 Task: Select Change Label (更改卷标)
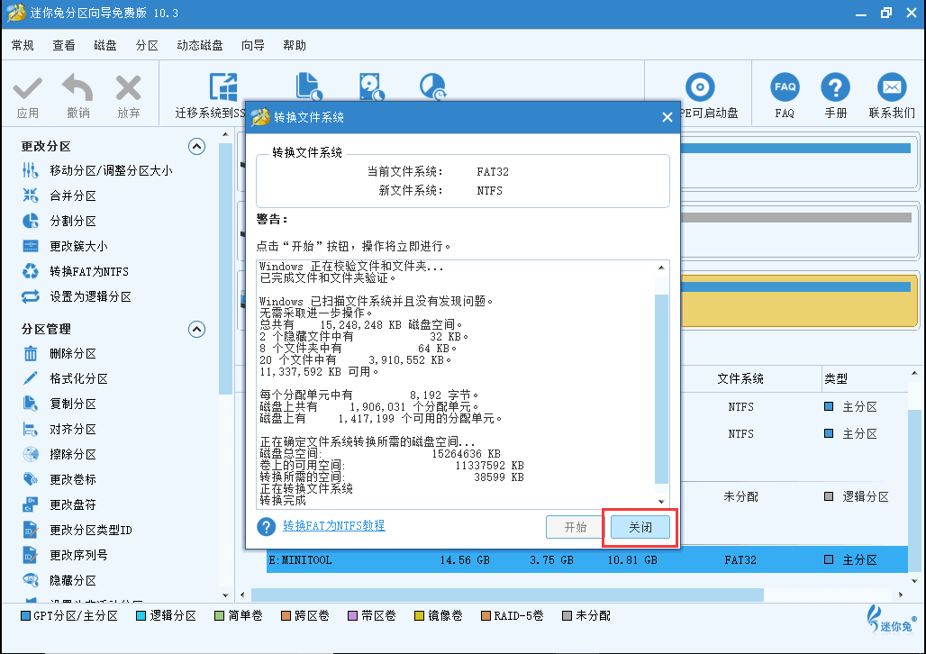59,480
